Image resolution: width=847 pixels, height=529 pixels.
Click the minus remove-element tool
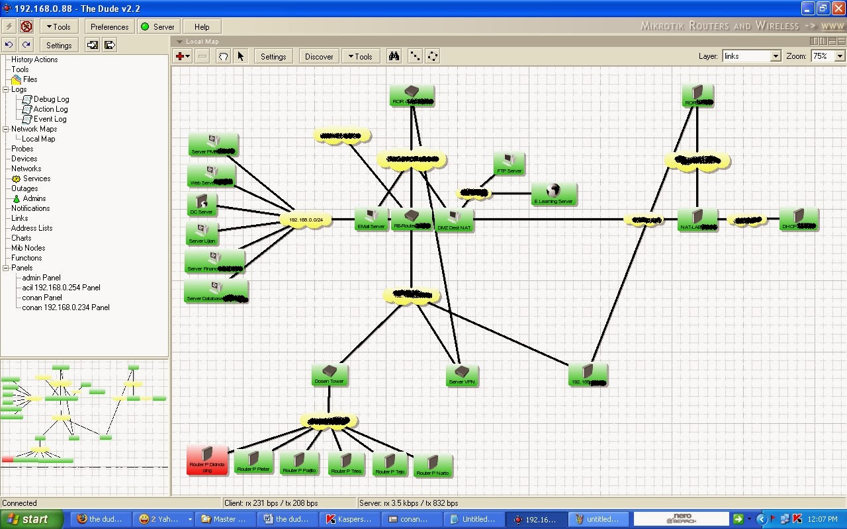click(x=202, y=56)
